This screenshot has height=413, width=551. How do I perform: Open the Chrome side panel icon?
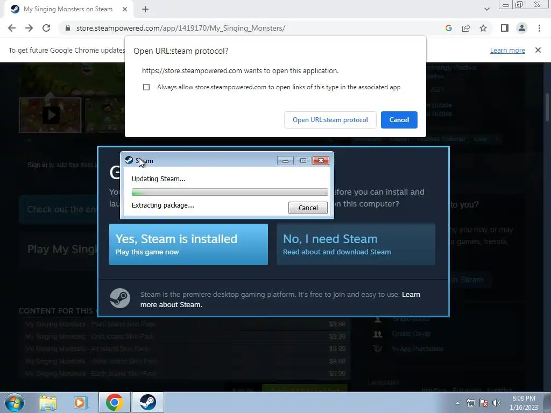click(505, 28)
